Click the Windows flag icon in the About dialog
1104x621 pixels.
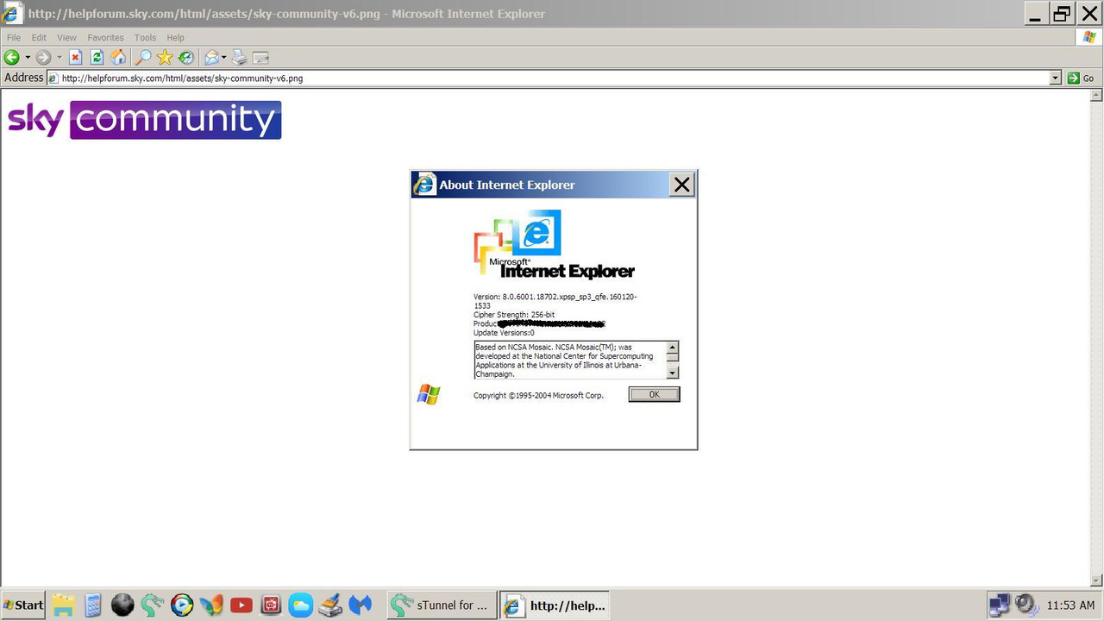coord(429,395)
